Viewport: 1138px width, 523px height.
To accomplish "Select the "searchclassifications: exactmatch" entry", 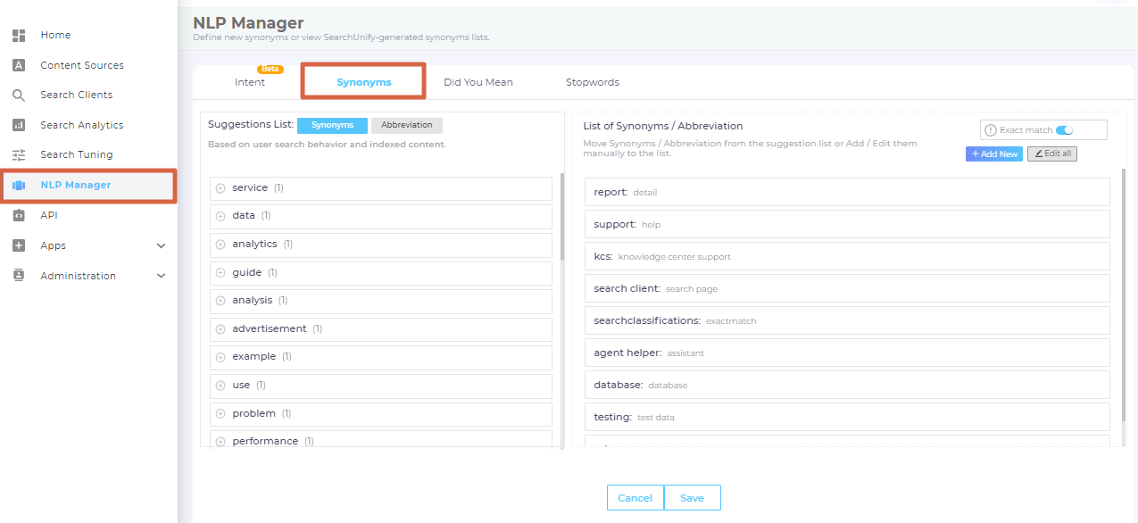I will pos(847,320).
